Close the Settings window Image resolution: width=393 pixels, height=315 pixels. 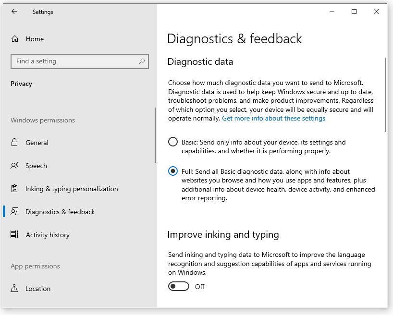click(x=376, y=12)
